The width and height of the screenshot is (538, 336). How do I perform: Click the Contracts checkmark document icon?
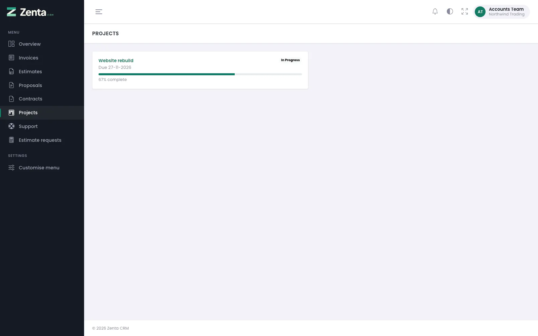[x=11, y=99]
